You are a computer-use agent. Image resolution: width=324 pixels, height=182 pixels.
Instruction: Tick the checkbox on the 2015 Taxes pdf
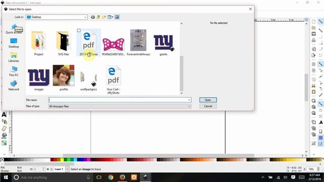click(79, 30)
